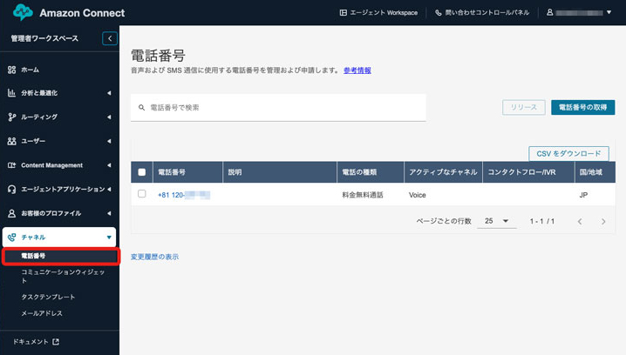Click the user account person icon

pyautogui.click(x=550, y=12)
